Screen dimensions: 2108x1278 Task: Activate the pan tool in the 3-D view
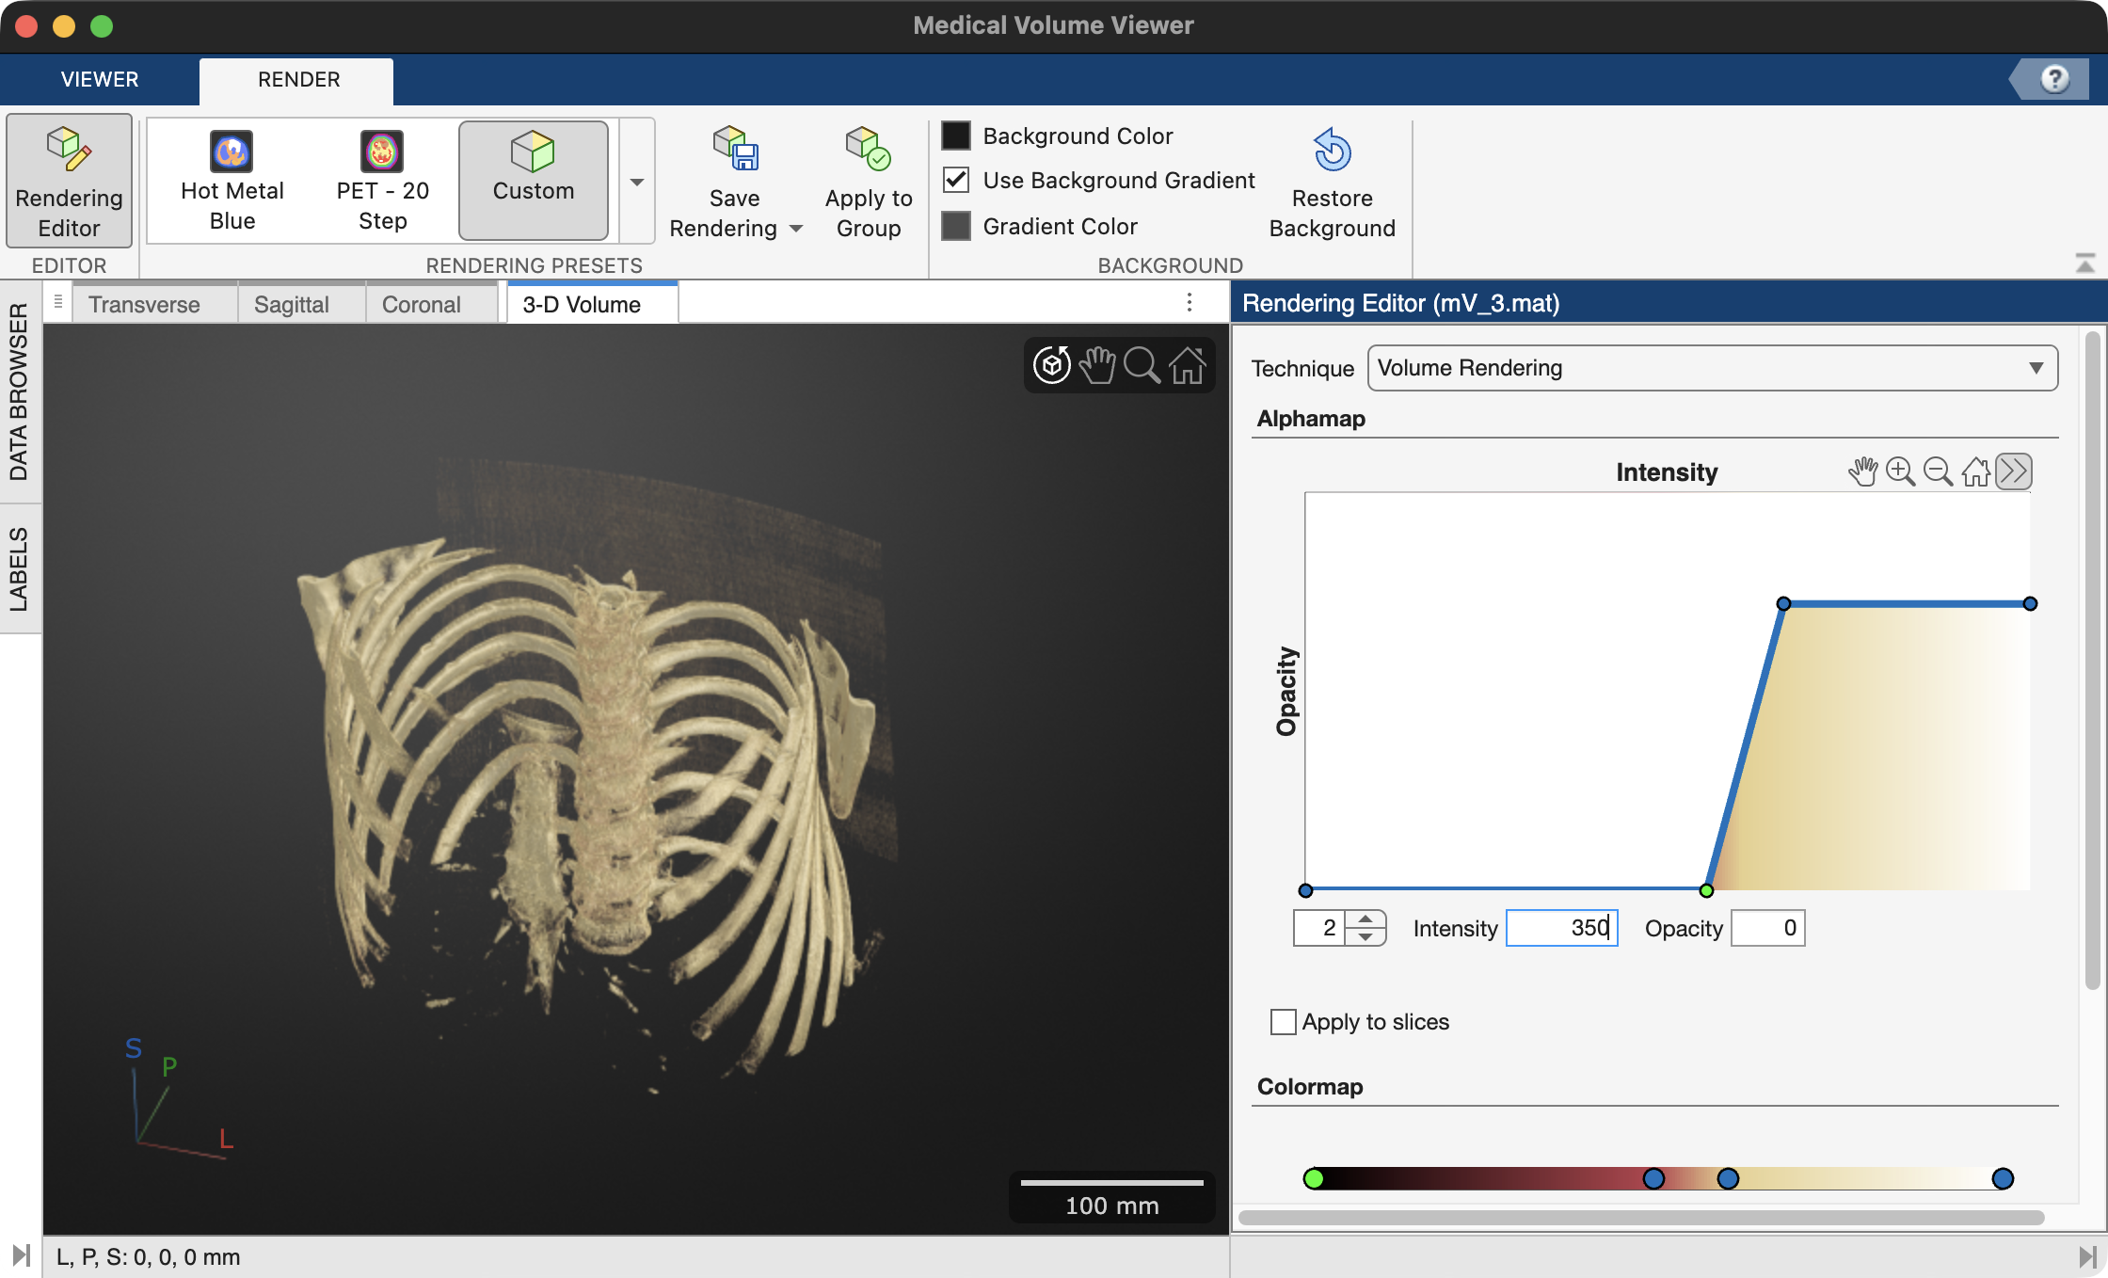point(1096,365)
